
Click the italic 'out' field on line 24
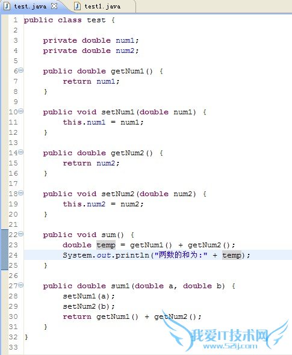click(104, 255)
